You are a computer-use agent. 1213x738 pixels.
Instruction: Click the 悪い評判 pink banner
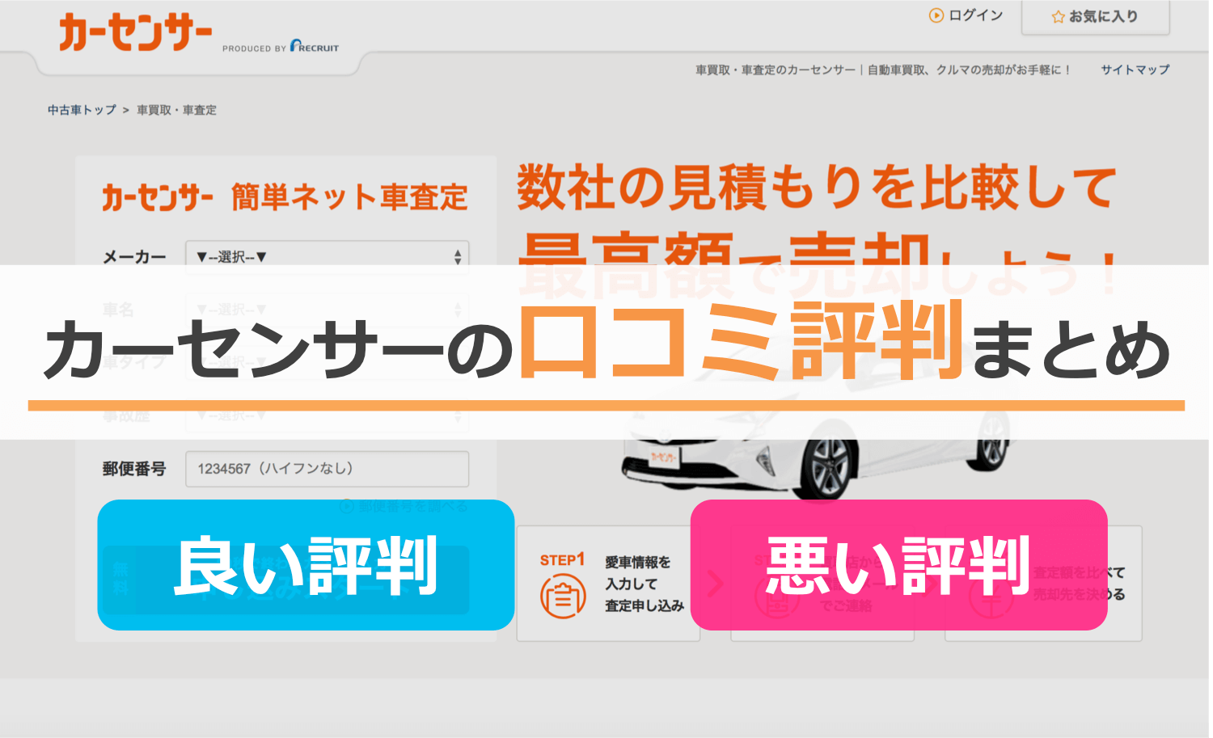(898, 565)
